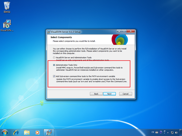Launch Internet Explorer from the taskbar
Viewport: 182px width, 136px height.
(x=16, y=133)
